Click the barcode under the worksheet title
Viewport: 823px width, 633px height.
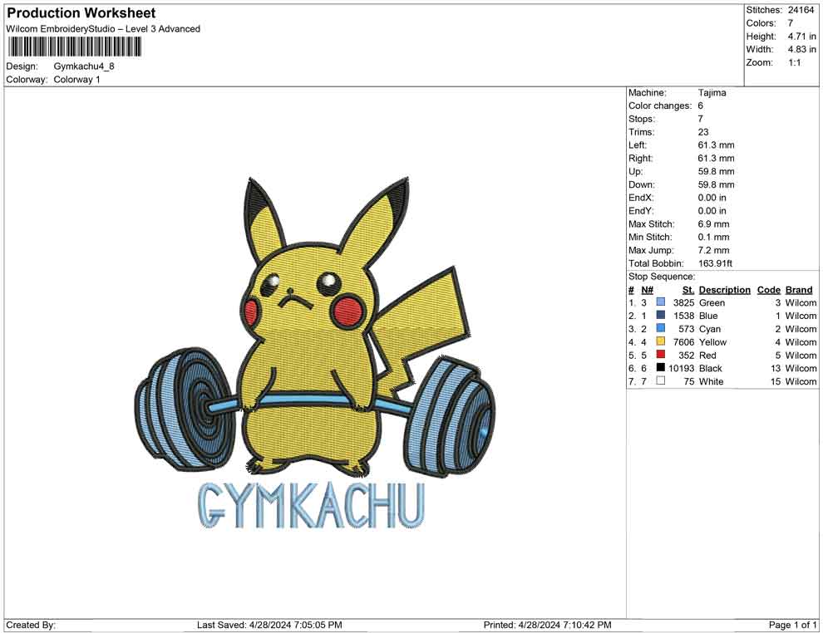click(75, 47)
